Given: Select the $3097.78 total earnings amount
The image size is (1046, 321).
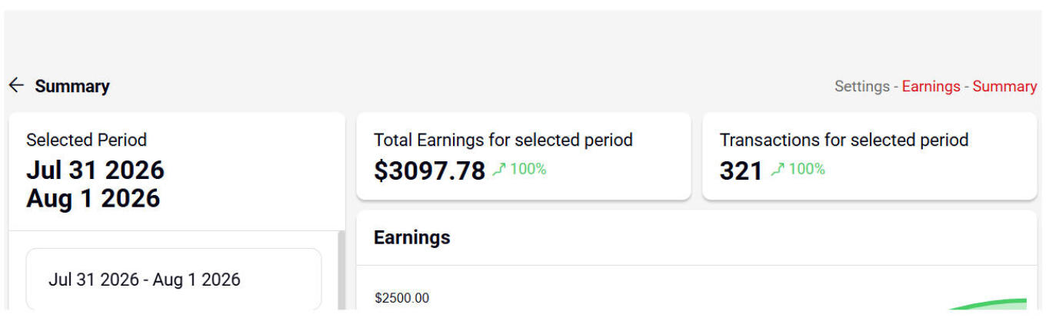Looking at the screenshot, I should (430, 170).
